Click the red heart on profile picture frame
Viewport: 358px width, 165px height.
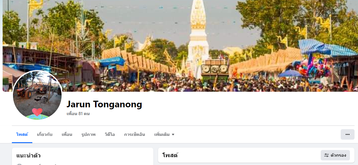click(37, 112)
